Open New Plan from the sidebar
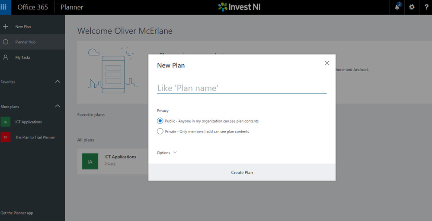Image resolution: width=432 pixels, height=221 pixels. coord(32,27)
